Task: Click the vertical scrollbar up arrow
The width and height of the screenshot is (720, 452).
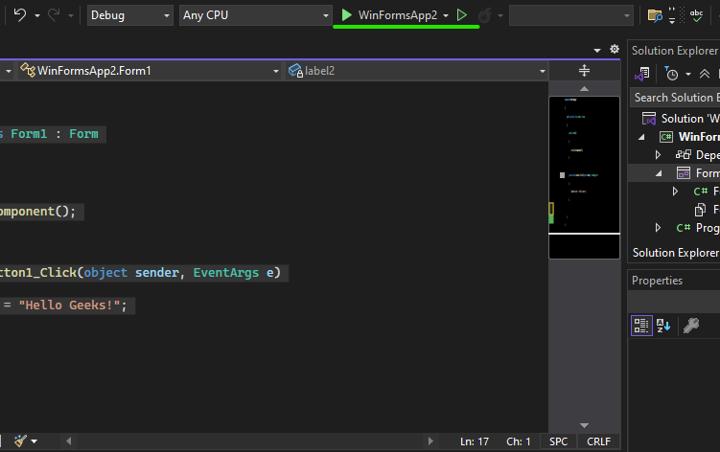Action: pyautogui.click(x=584, y=88)
